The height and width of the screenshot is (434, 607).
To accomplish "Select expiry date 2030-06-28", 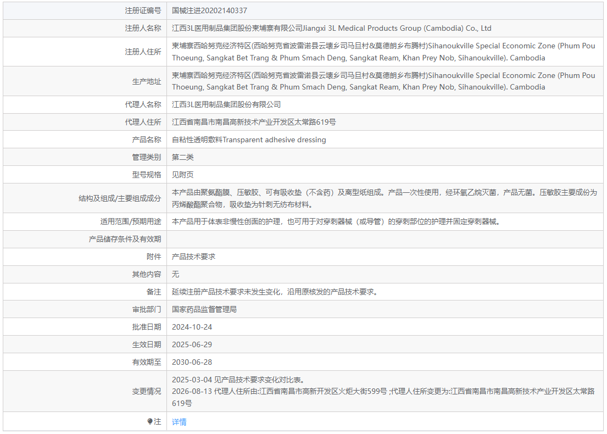I will click(192, 362).
